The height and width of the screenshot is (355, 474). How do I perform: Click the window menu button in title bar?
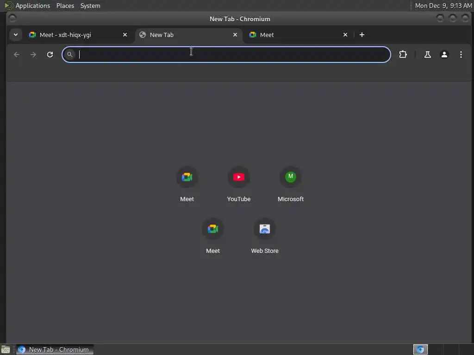(12, 18)
